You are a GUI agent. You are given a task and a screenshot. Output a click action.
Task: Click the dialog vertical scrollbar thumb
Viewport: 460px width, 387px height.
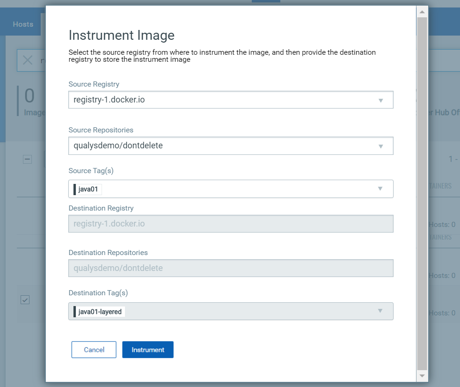pos(422,194)
